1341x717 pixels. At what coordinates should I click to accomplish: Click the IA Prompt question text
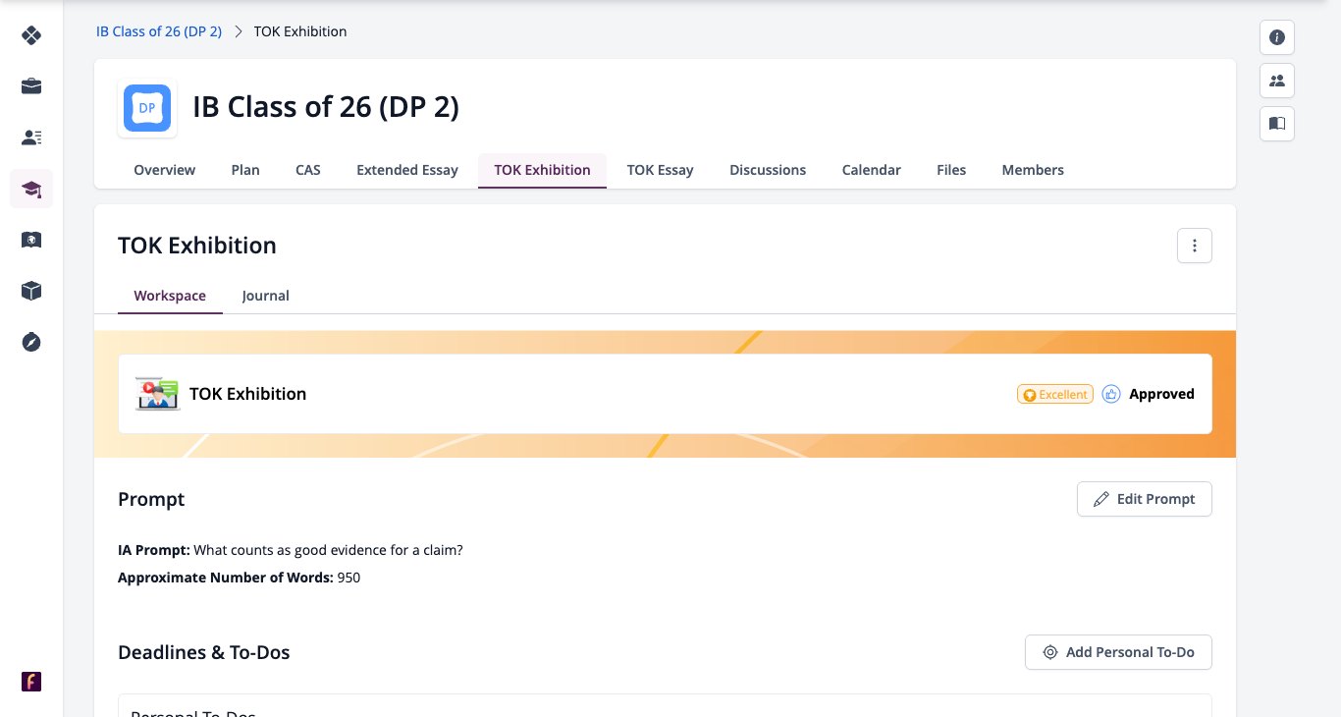pos(329,550)
